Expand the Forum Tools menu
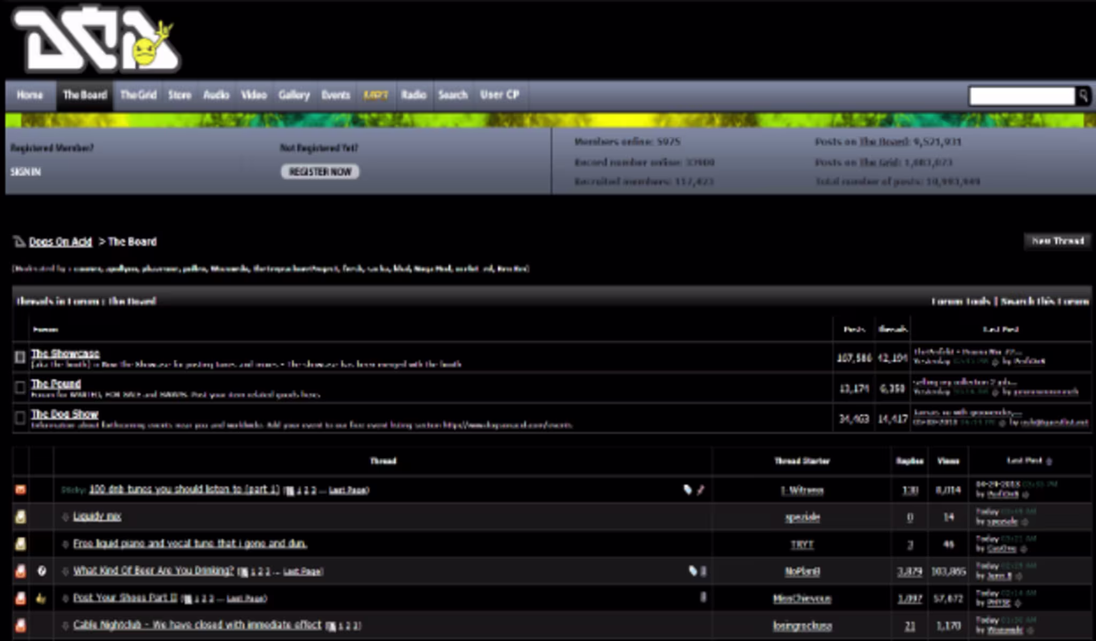Image resolution: width=1096 pixels, height=641 pixels. tap(961, 301)
